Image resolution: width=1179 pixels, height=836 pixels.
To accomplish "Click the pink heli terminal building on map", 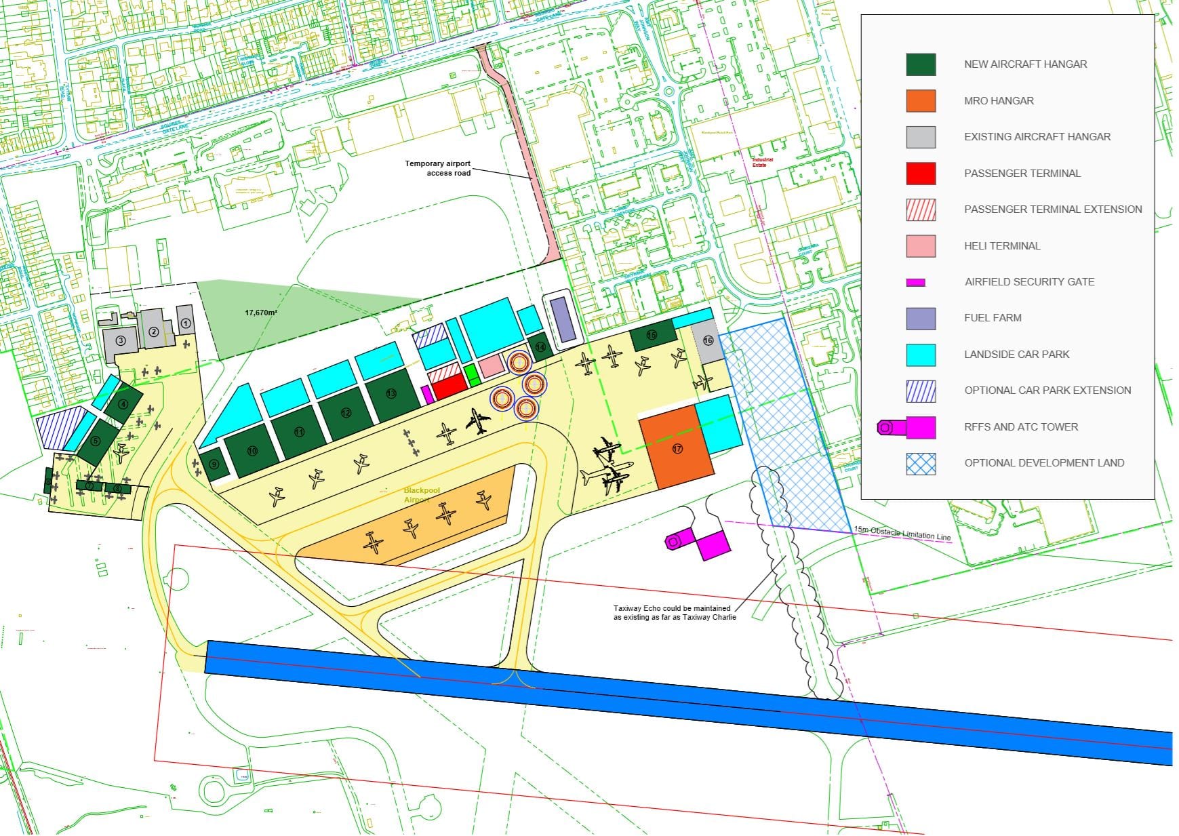I will (x=490, y=367).
